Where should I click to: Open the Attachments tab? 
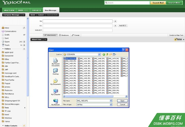click(50, 35)
